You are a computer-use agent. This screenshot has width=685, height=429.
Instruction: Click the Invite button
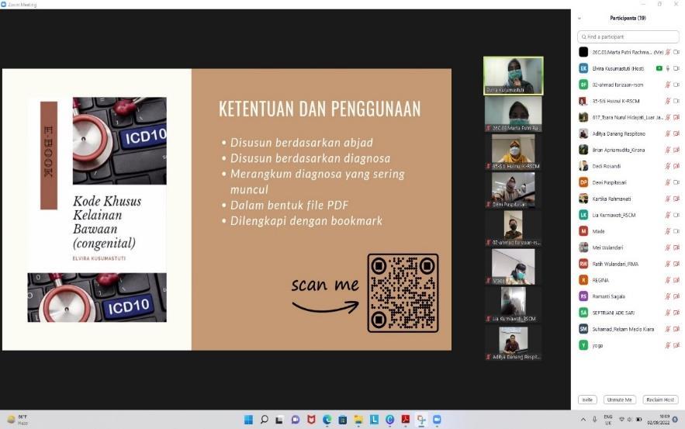tap(587, 400)
